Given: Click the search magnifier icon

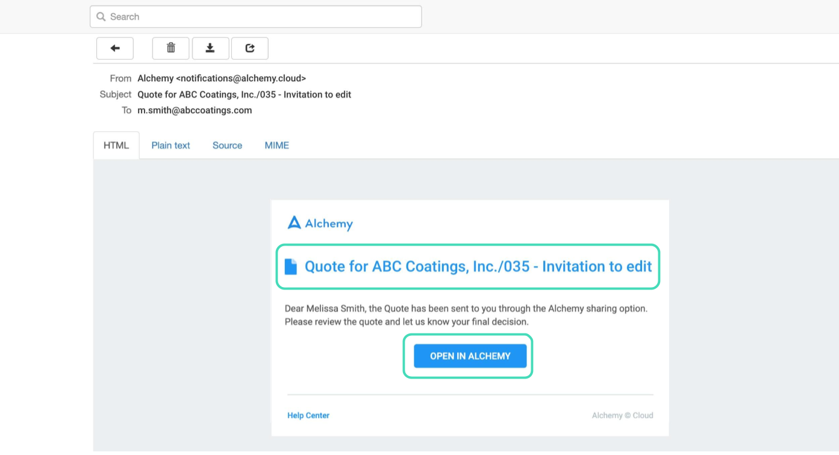Looking at the screenshot, I should pyautogui.click(x=101, y=17).
